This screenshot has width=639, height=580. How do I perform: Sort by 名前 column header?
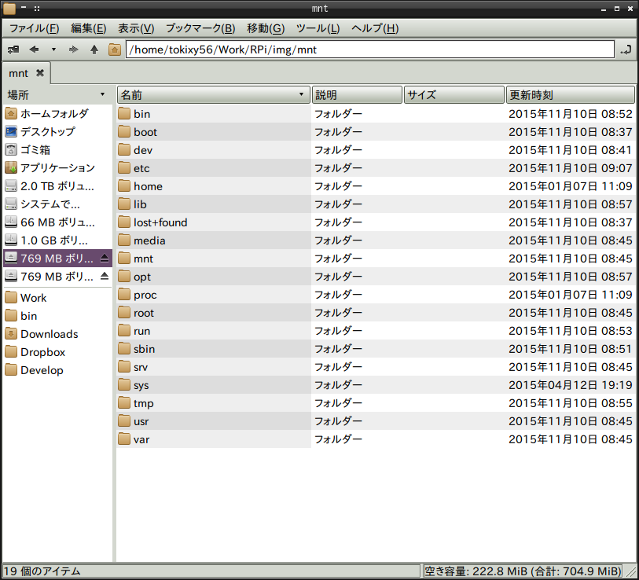[214, 94]
